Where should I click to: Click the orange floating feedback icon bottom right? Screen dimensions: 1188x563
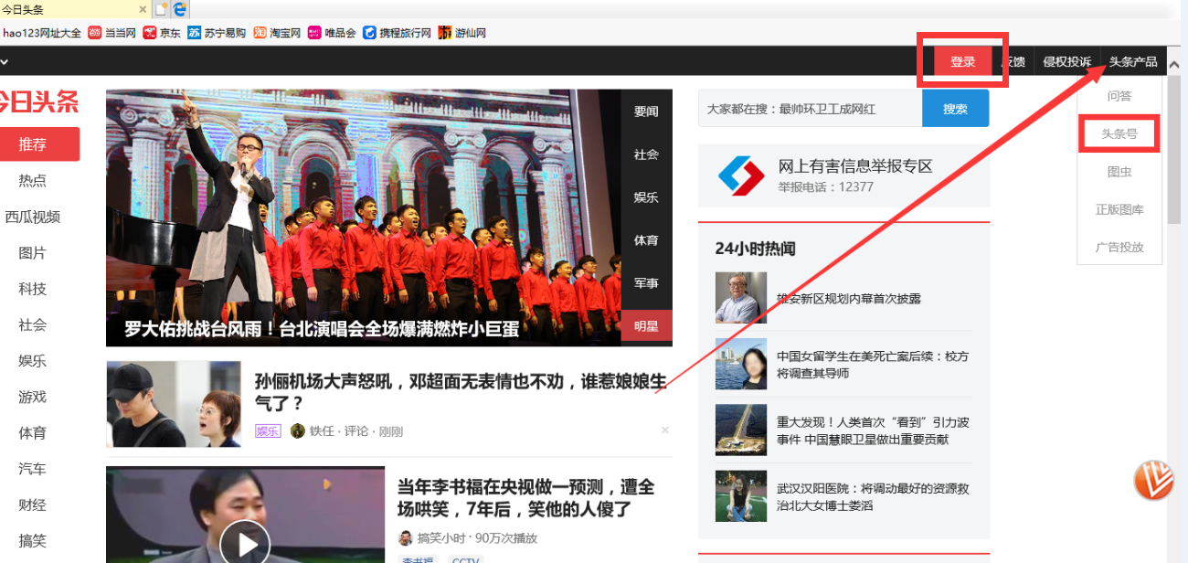click(x=1154, y=482)
